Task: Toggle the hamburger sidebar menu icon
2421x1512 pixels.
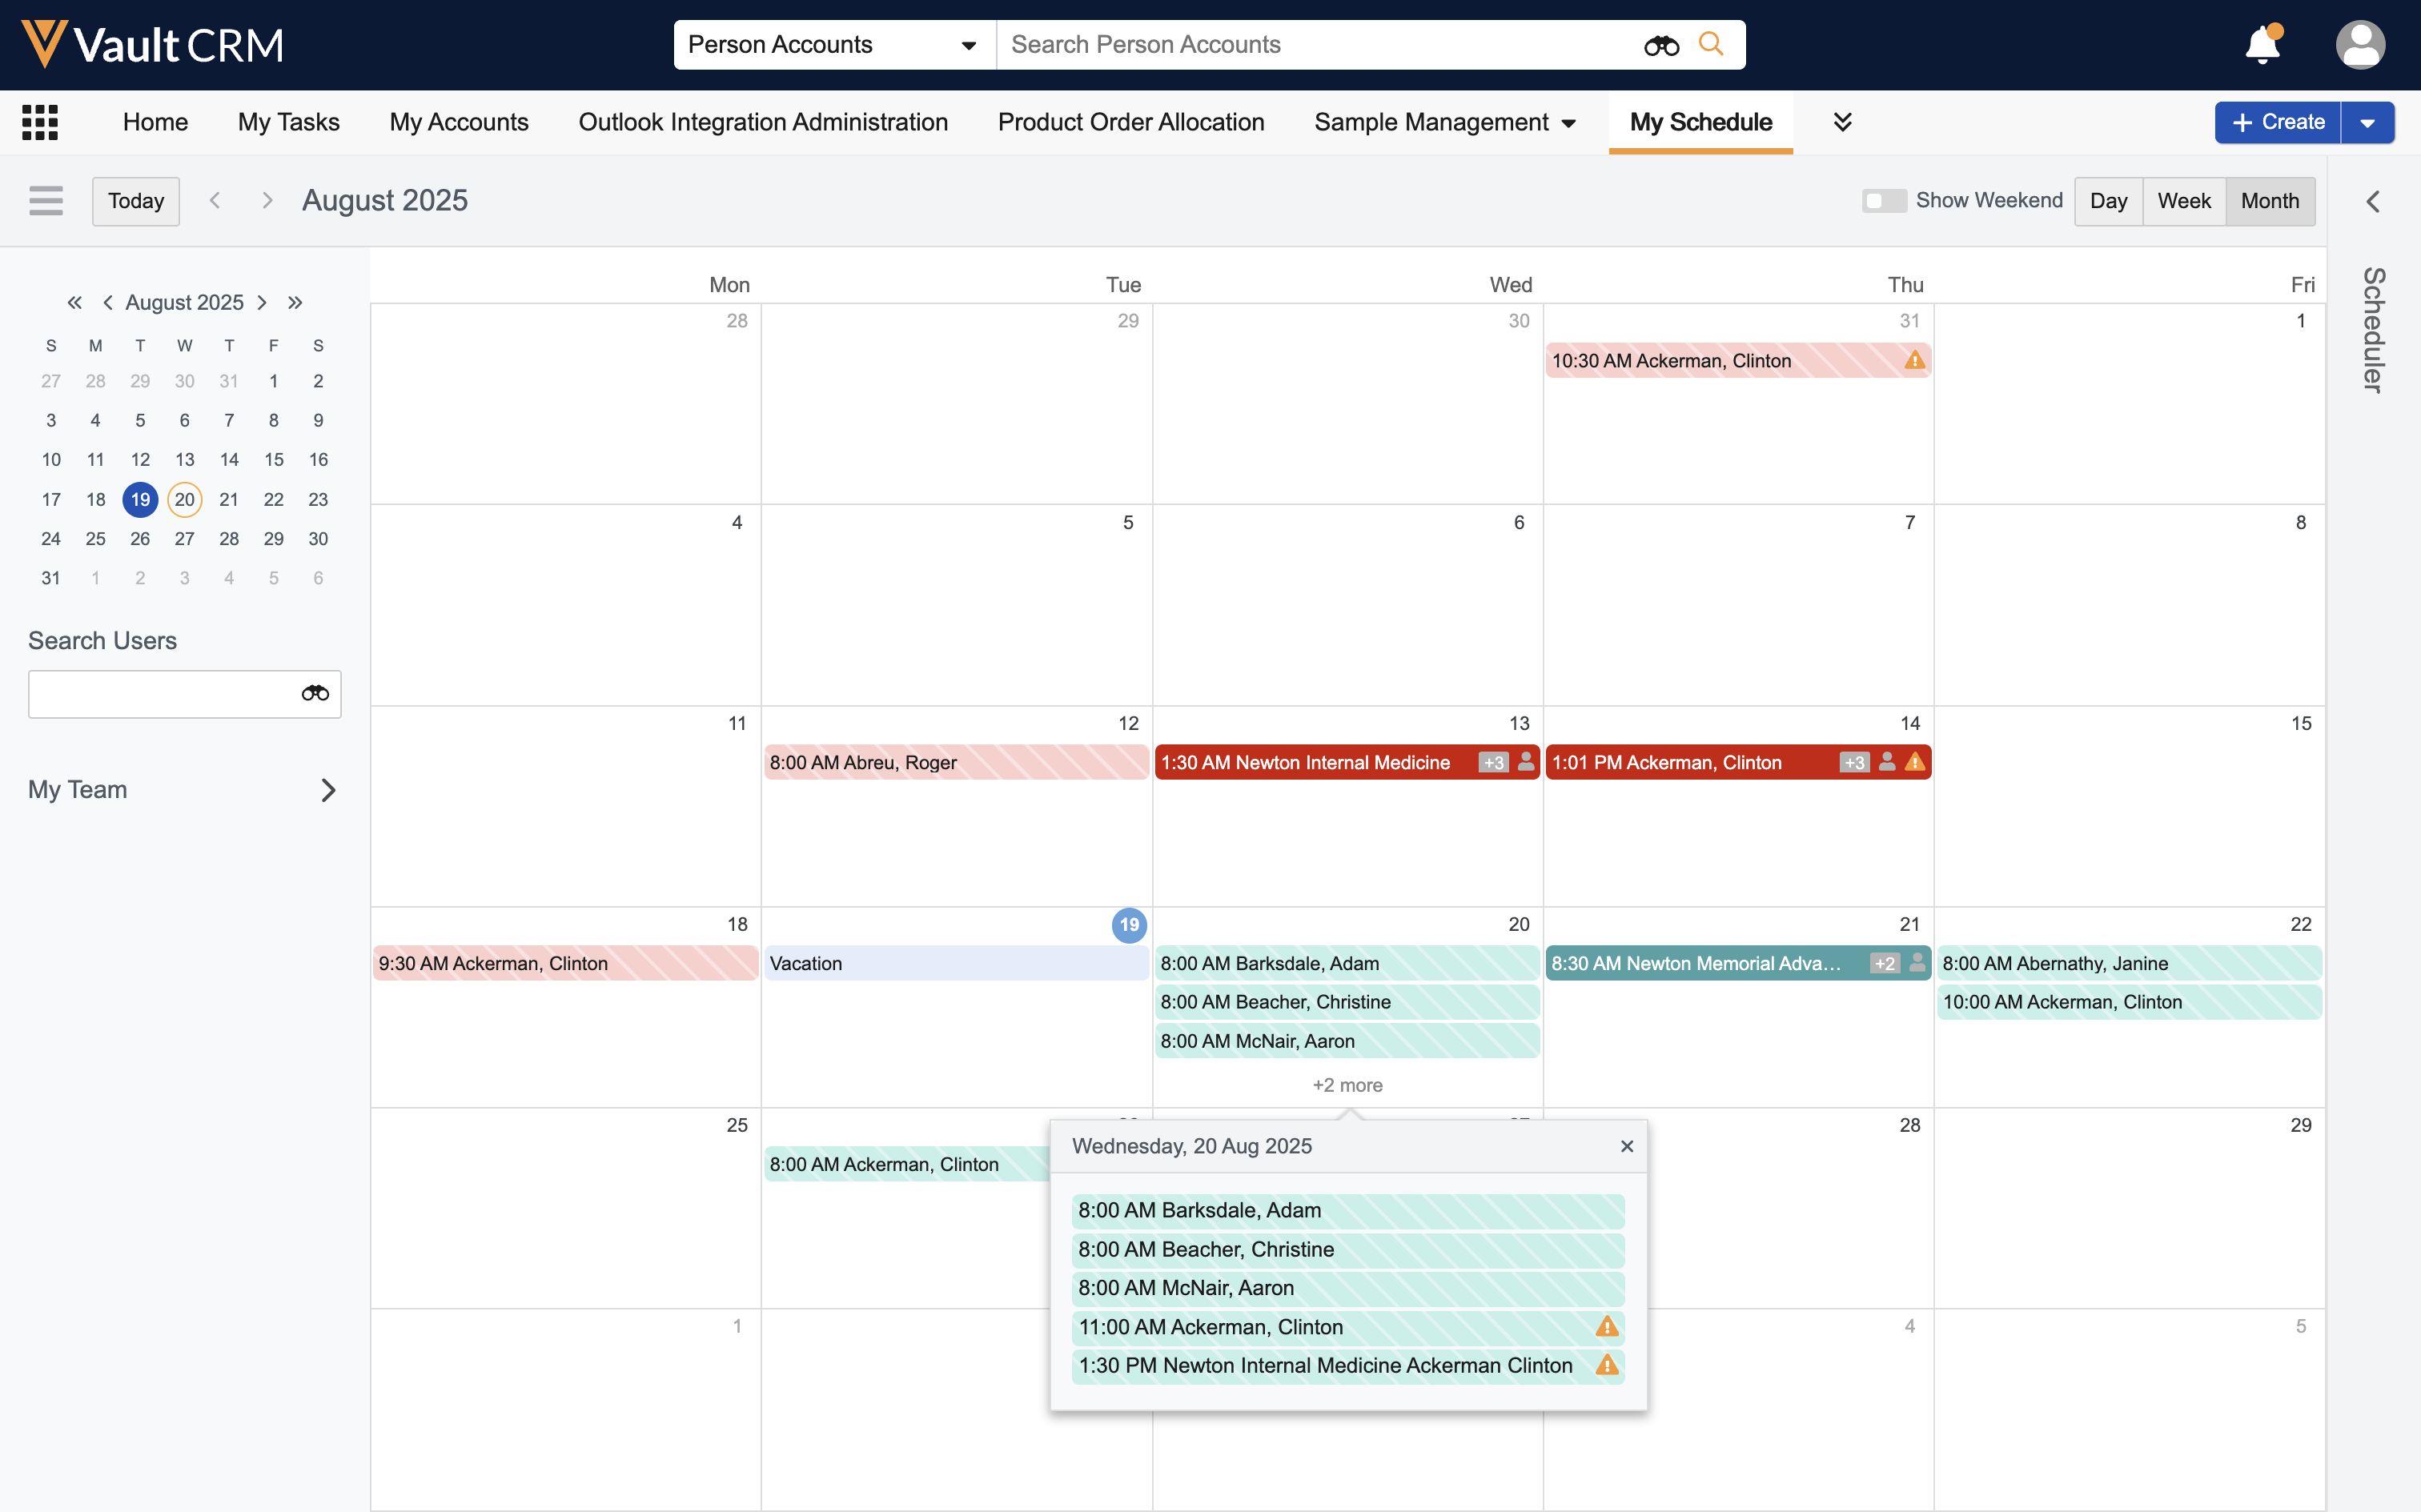Action: (46, 201)
